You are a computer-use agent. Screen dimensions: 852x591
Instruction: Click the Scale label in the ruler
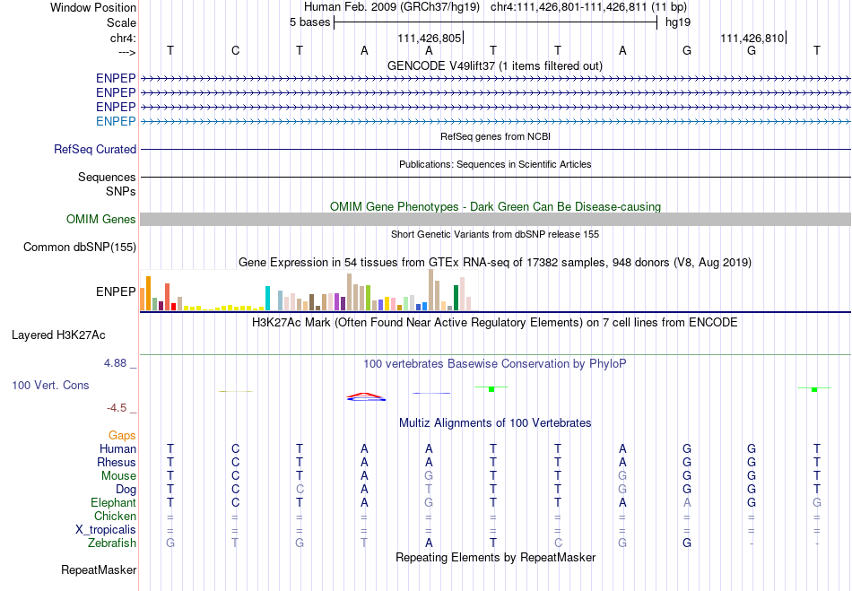point(121,22)
